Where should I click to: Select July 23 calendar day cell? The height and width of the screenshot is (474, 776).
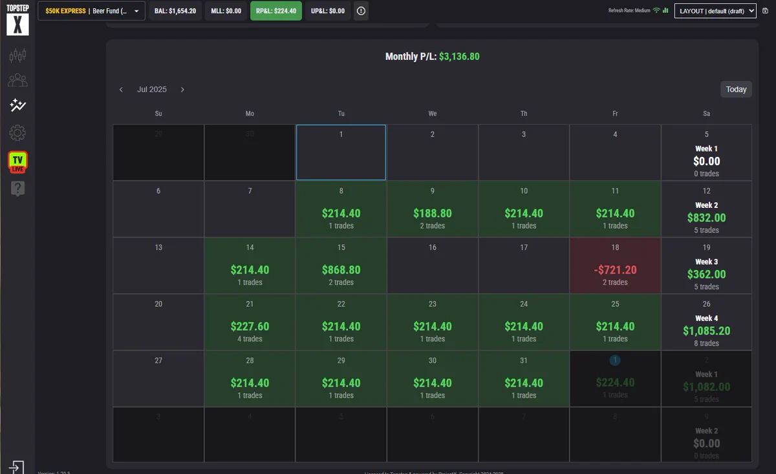tap(433, 322)
